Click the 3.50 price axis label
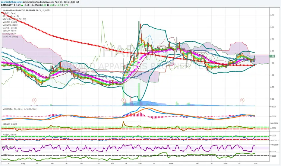The image size is (281, 166). tap(272, 15)
